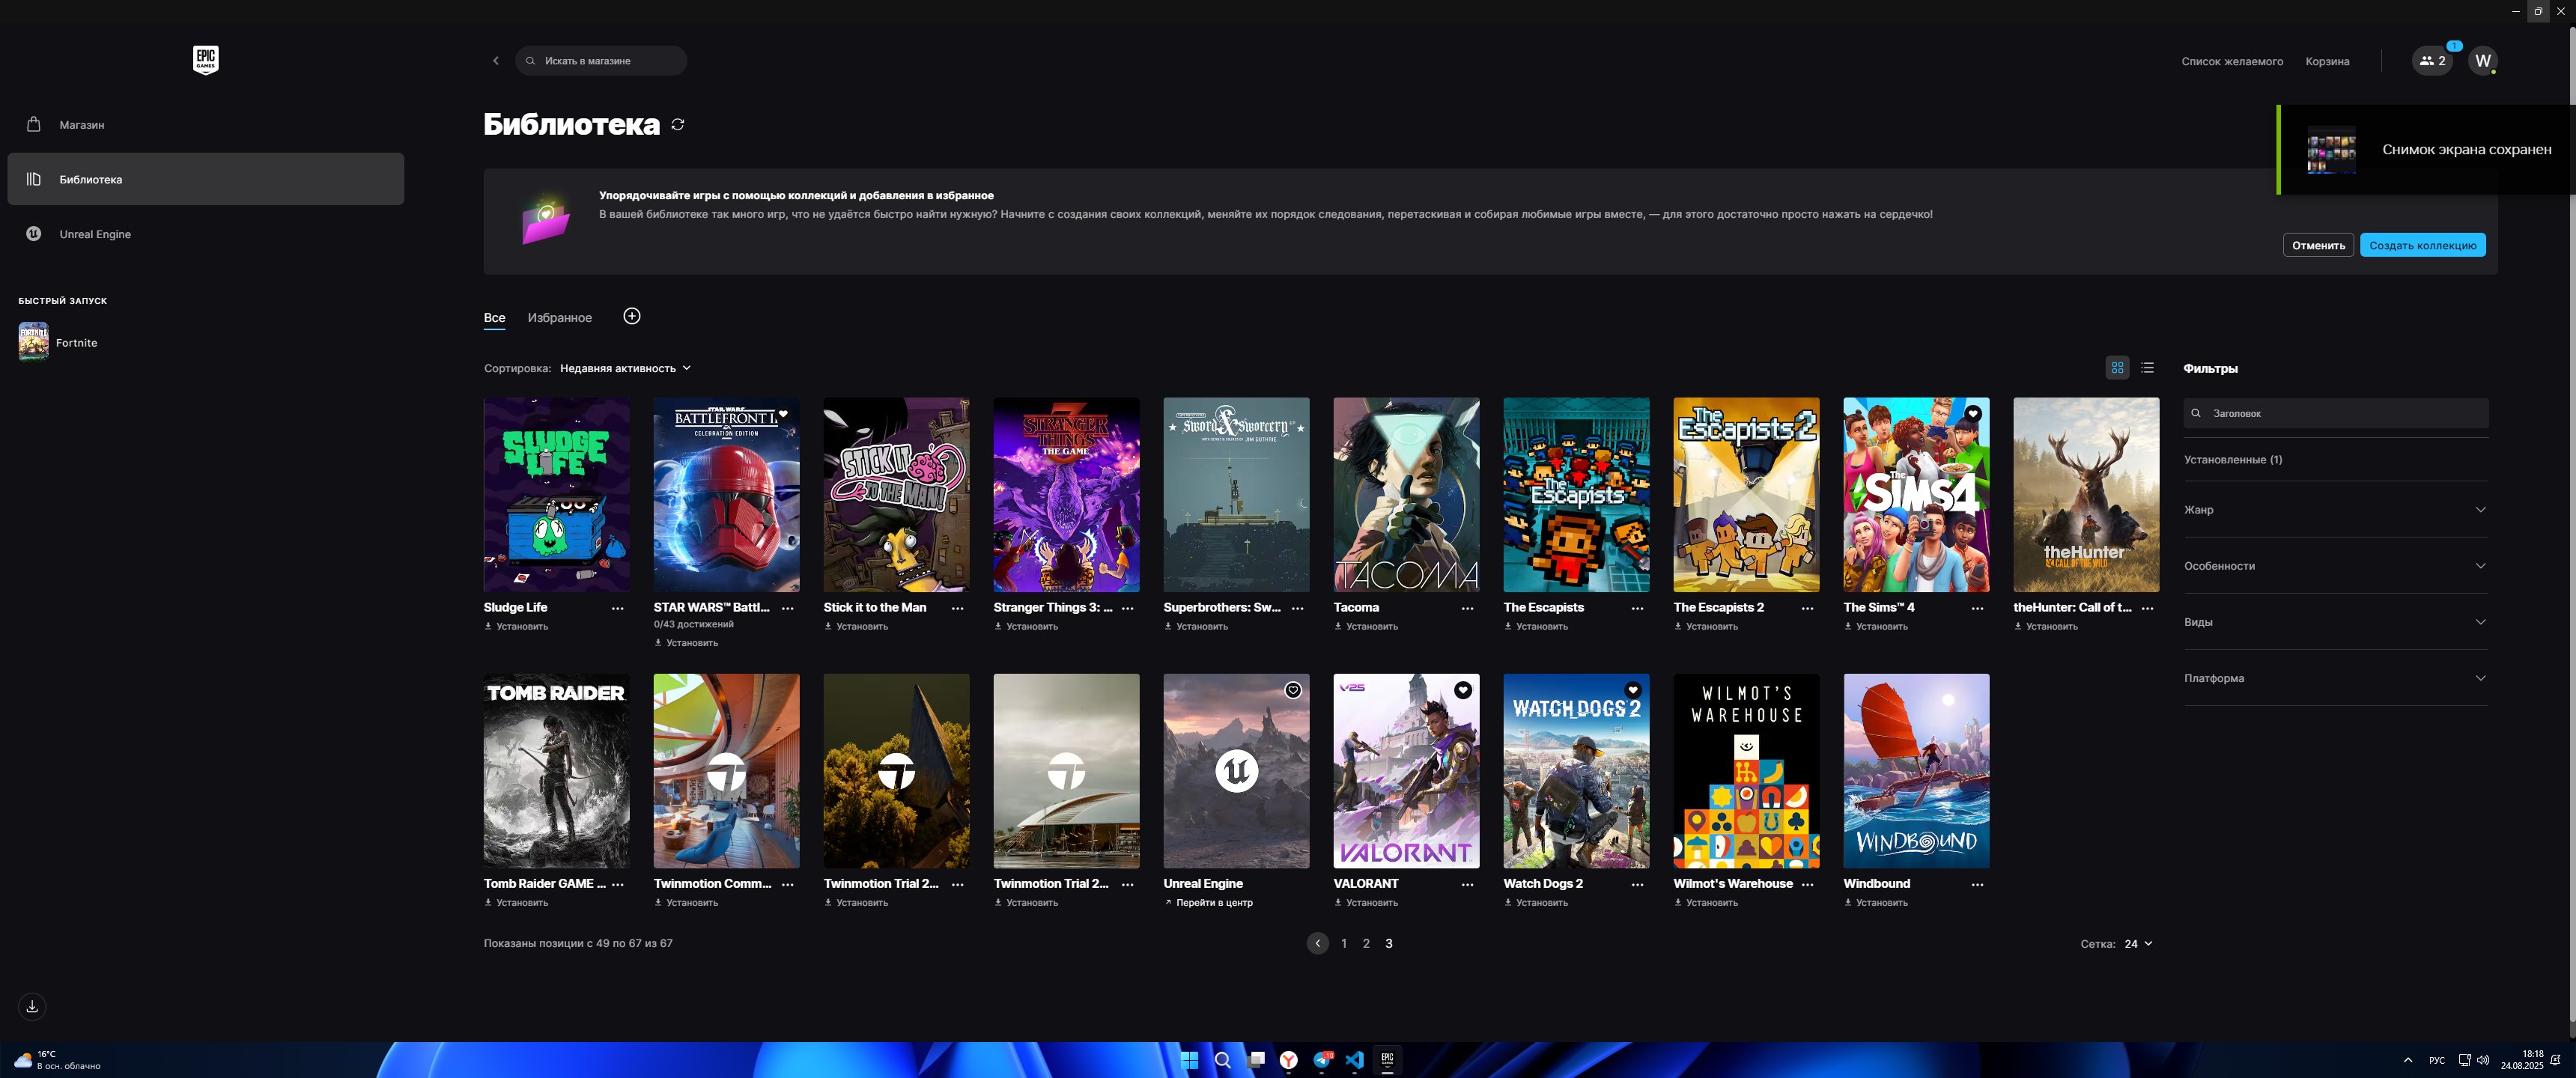Open the downloads icon in sidebar bottom
Screen dimensions: 2576x1078
[x=32, y=1006]
